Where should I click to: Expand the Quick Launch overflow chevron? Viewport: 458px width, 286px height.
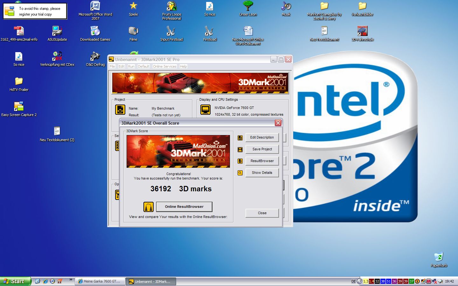[x=71, y=280]
